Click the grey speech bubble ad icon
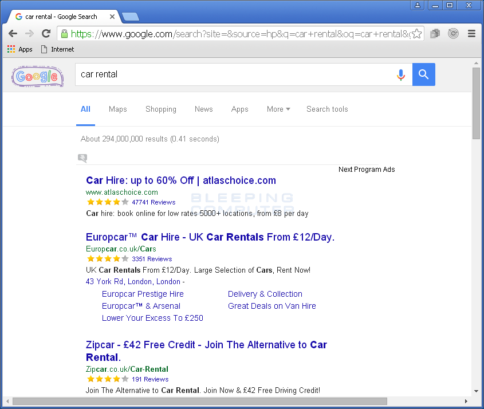Screen dimensions: 484x409 [x=82, y=158]
